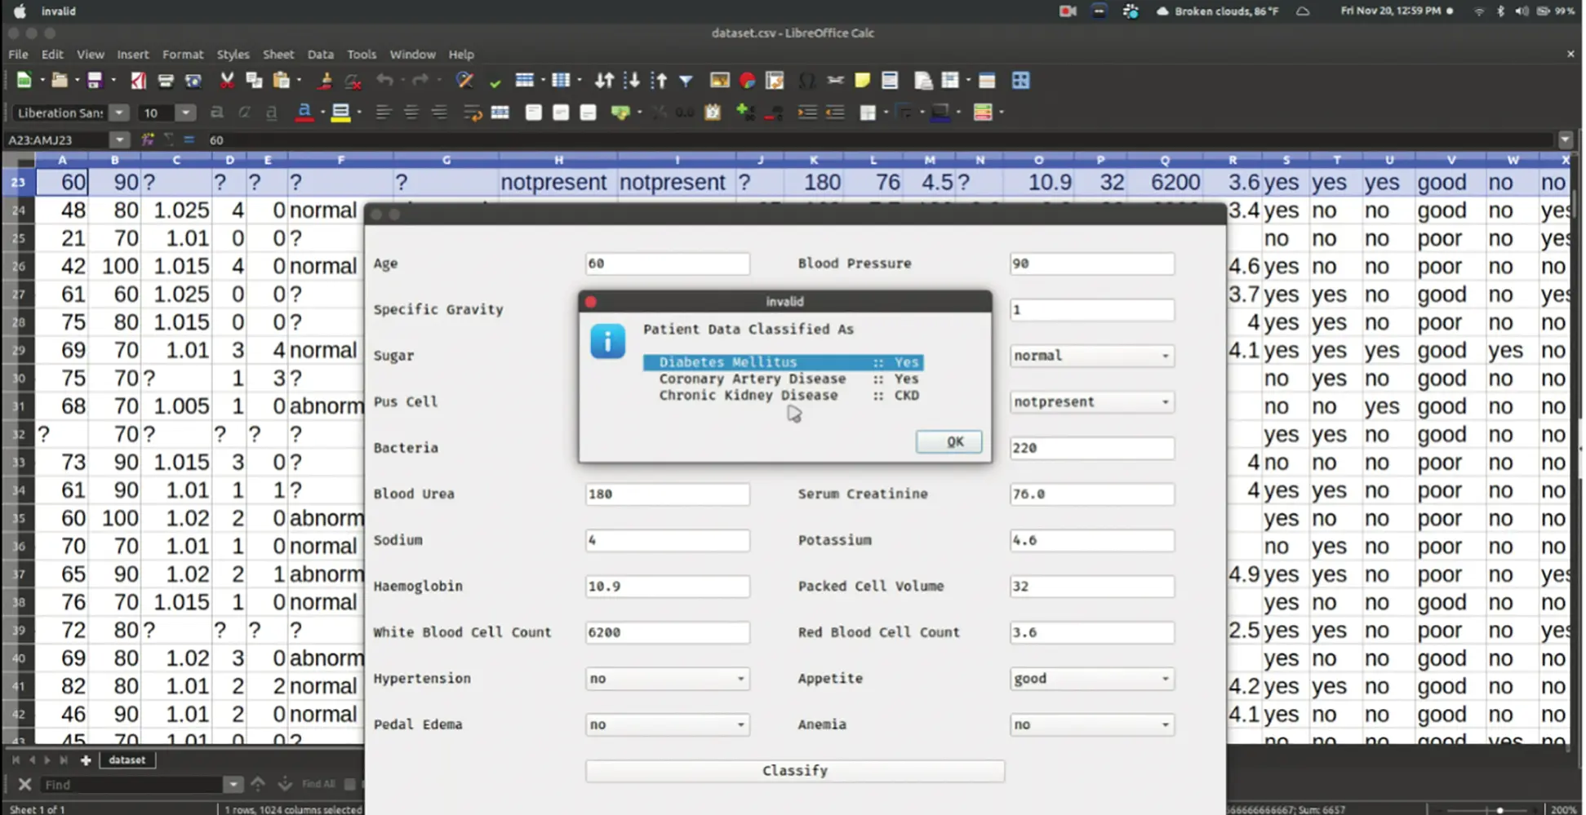Click the Wrap Text icon
1586x815 pixels.
(x=473, y=113)
